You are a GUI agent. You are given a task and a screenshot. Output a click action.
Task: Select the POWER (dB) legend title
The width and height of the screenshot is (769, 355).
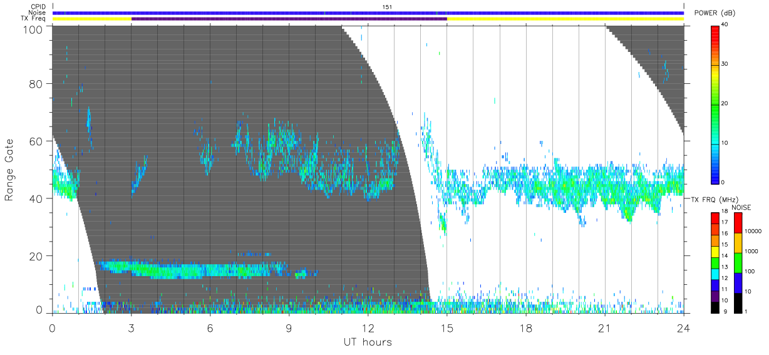tap(715, 13)
